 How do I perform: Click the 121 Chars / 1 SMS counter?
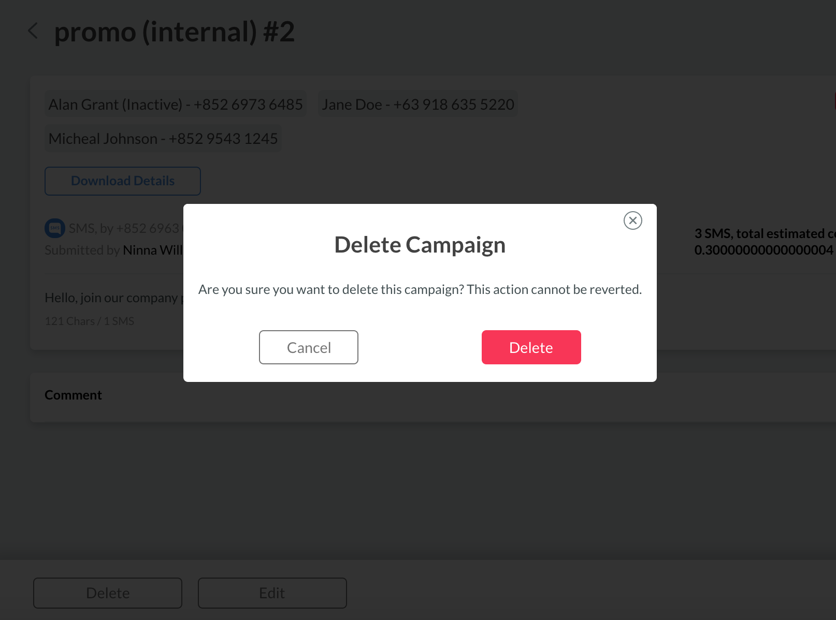tap(89, 321)
